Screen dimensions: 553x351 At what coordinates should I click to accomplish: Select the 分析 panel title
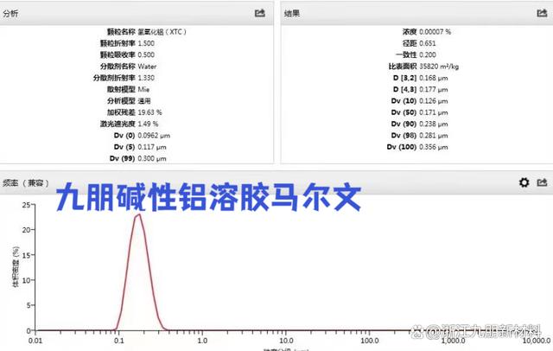(11, 14)
